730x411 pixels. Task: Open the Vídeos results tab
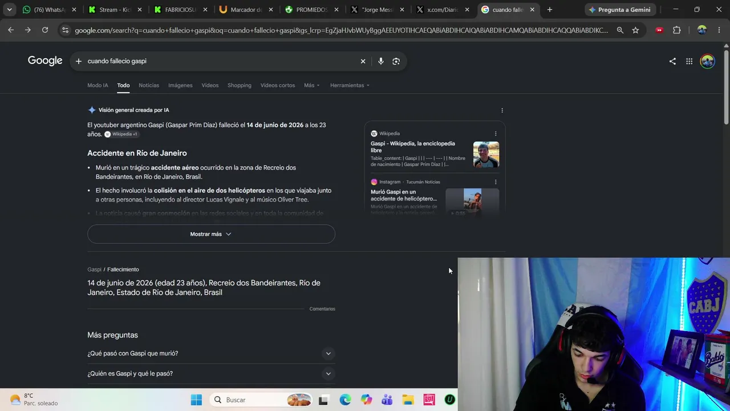click(210, 86)
